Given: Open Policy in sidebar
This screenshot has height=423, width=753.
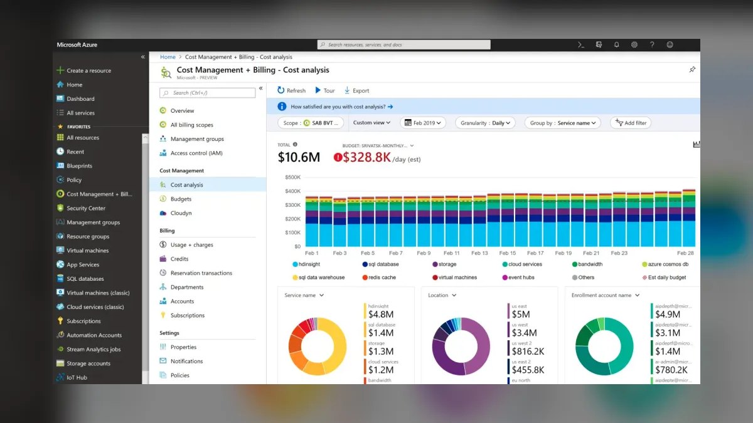Looking at the screenshot, I should tap(74, 180).
